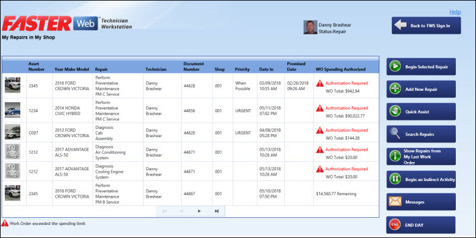Go to the first page of repairs
This screenshot has height=238, width=476.
point(164,211)
